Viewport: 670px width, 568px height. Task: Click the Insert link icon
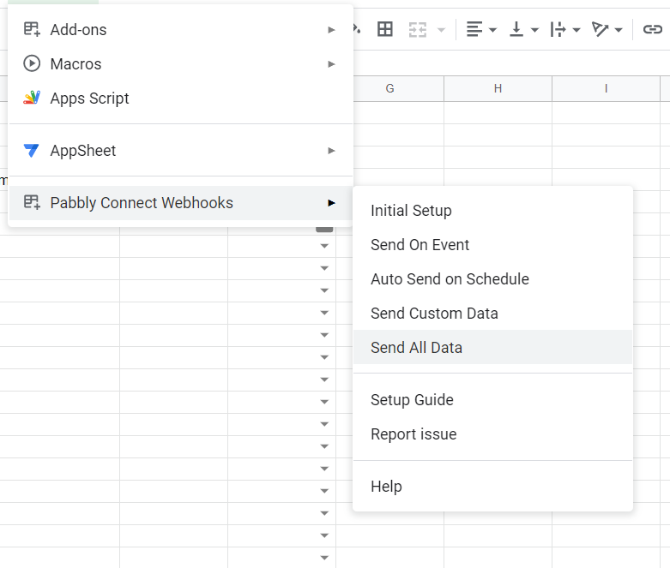click(653, 29)
